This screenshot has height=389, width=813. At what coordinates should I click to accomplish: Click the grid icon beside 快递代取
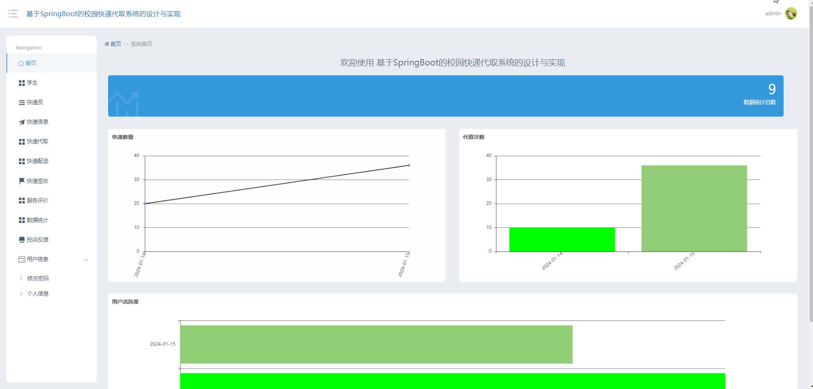tap(22, 142)
